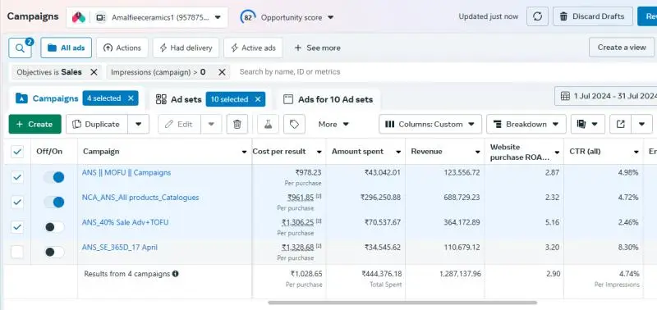Click the trash delete icon in toolbar

[x=237, y=125]
